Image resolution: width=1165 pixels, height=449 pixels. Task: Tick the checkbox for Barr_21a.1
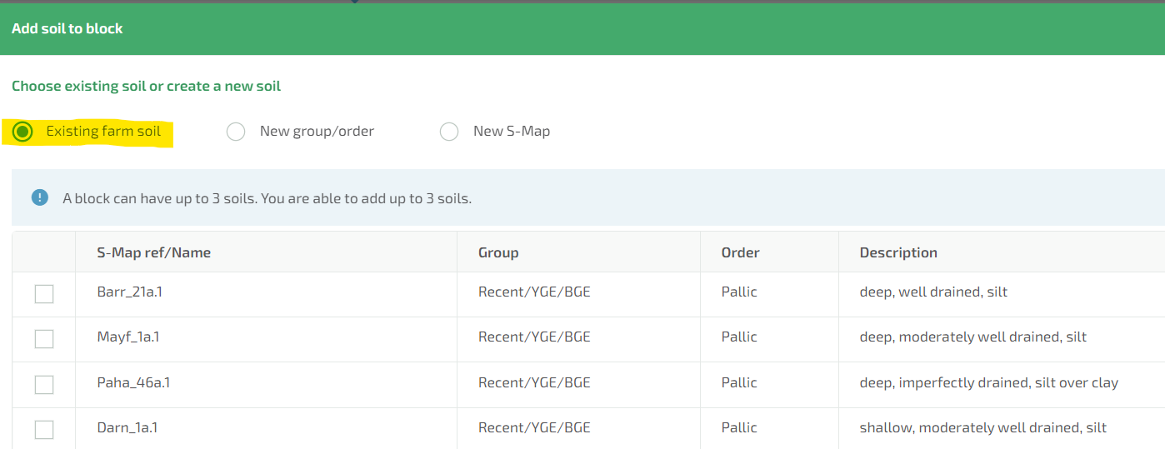tap(44, 293)
